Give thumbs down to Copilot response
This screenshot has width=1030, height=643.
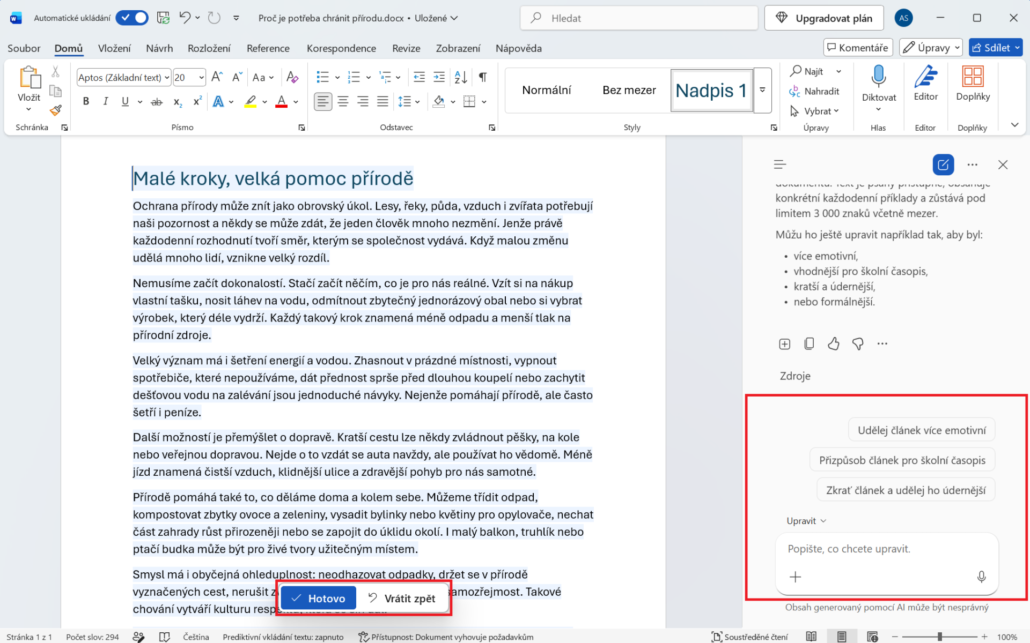coord(858,343)
